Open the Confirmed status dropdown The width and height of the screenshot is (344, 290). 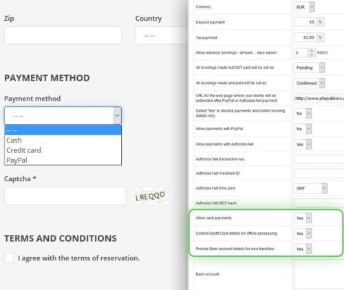pyautogui.click(x=309, y=83)
